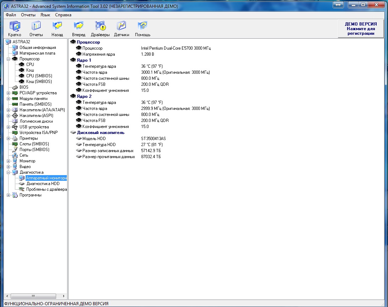Screen dimensions: 388x307
Task: Open the Файл menu
Action: pos(11,15)
